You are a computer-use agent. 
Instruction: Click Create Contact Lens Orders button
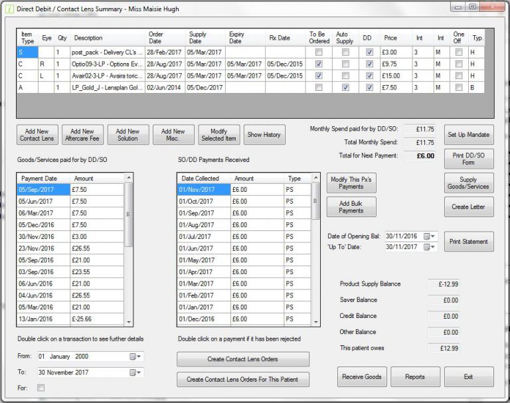point(242,359)
